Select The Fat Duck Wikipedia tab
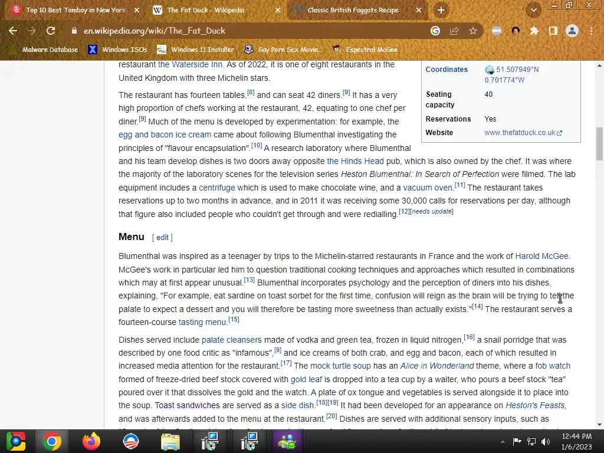Viewport: 604px width, 453px height. (206, 11)
